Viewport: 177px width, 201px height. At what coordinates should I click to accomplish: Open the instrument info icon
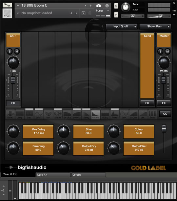107,6
